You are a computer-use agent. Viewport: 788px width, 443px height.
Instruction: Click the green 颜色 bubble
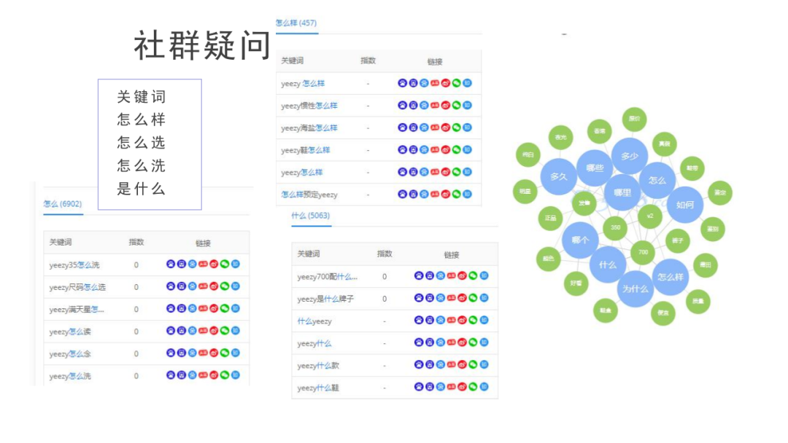click(x=548, y=259)
